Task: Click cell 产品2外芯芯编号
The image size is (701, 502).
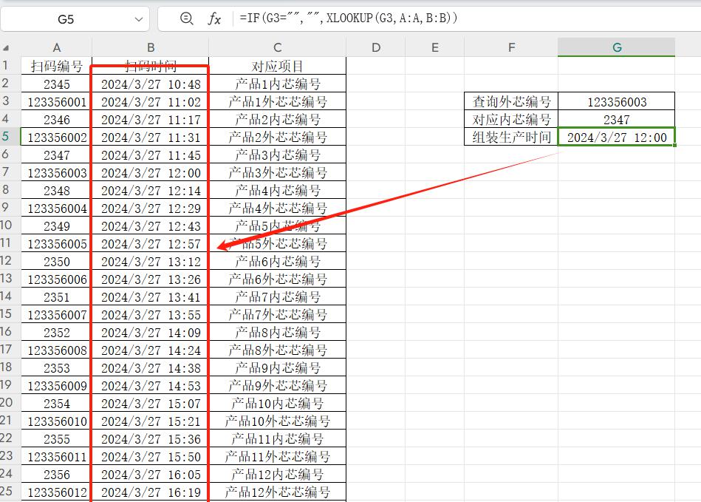Action: point(277,137)
